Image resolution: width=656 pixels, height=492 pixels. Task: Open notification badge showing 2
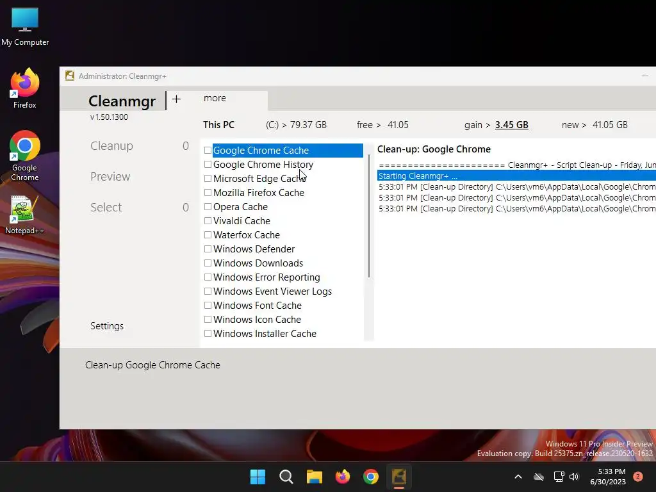click(x=637, y=477)
